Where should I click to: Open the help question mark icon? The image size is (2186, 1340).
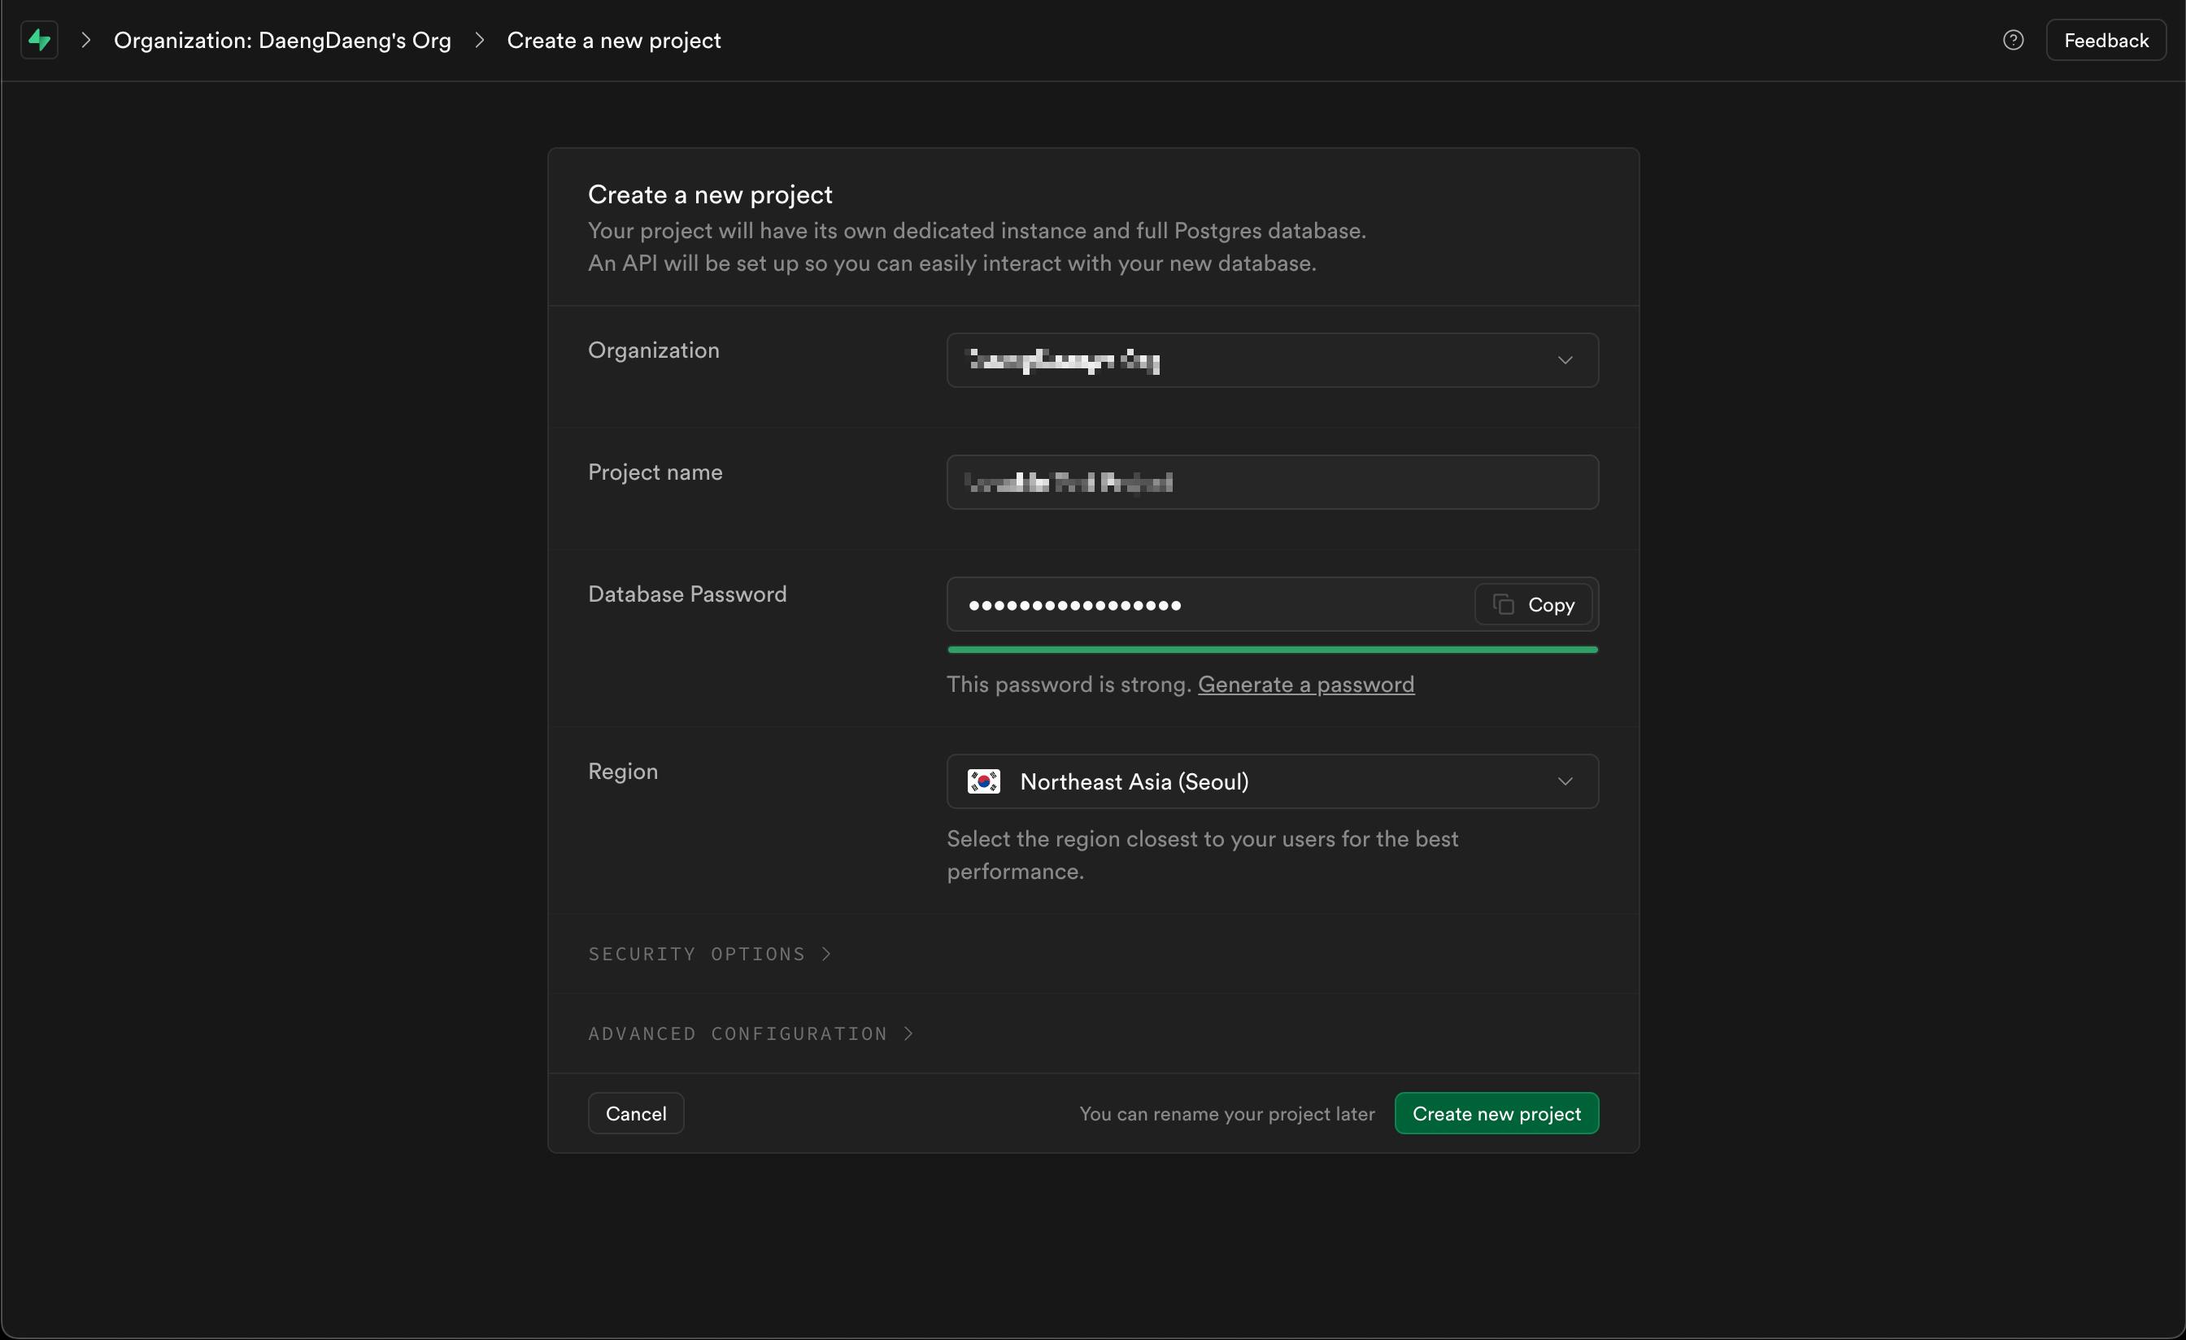[2013, 40]
